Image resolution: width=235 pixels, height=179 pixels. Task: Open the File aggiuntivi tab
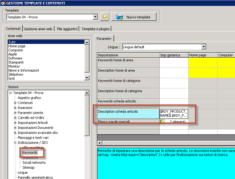tap(67, 29)
